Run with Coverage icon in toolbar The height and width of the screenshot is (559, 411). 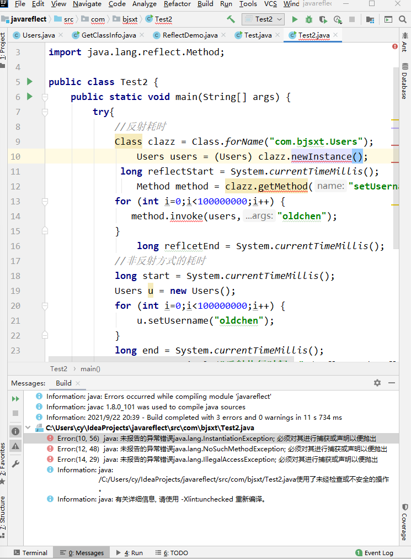323,19
